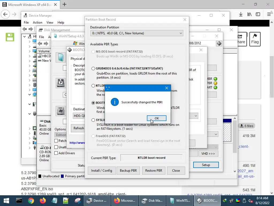
Task: Click the forward arrow in Device Manager toolbar
Action: pyautogui.click(x=31, y=29)
